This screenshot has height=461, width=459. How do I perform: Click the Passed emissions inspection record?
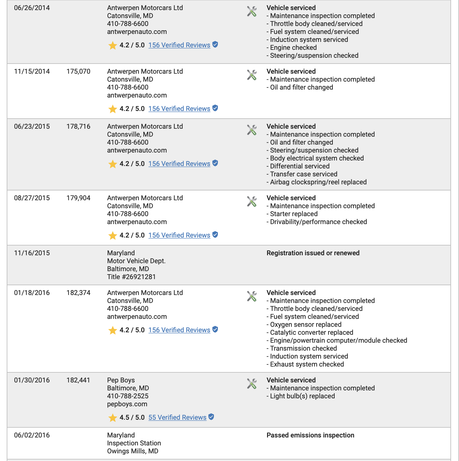[x=310, y=435]
